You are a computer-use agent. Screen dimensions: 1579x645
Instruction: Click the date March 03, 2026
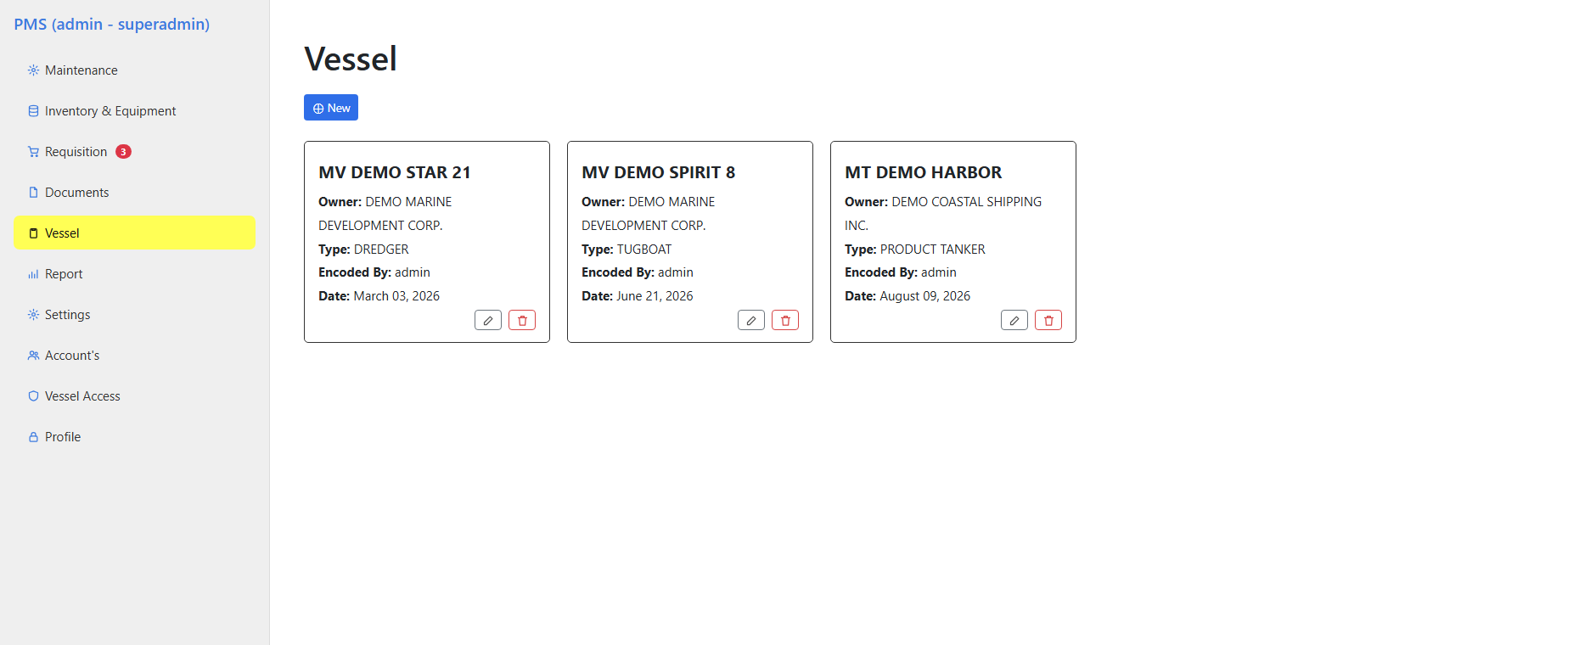click(396, 296)
